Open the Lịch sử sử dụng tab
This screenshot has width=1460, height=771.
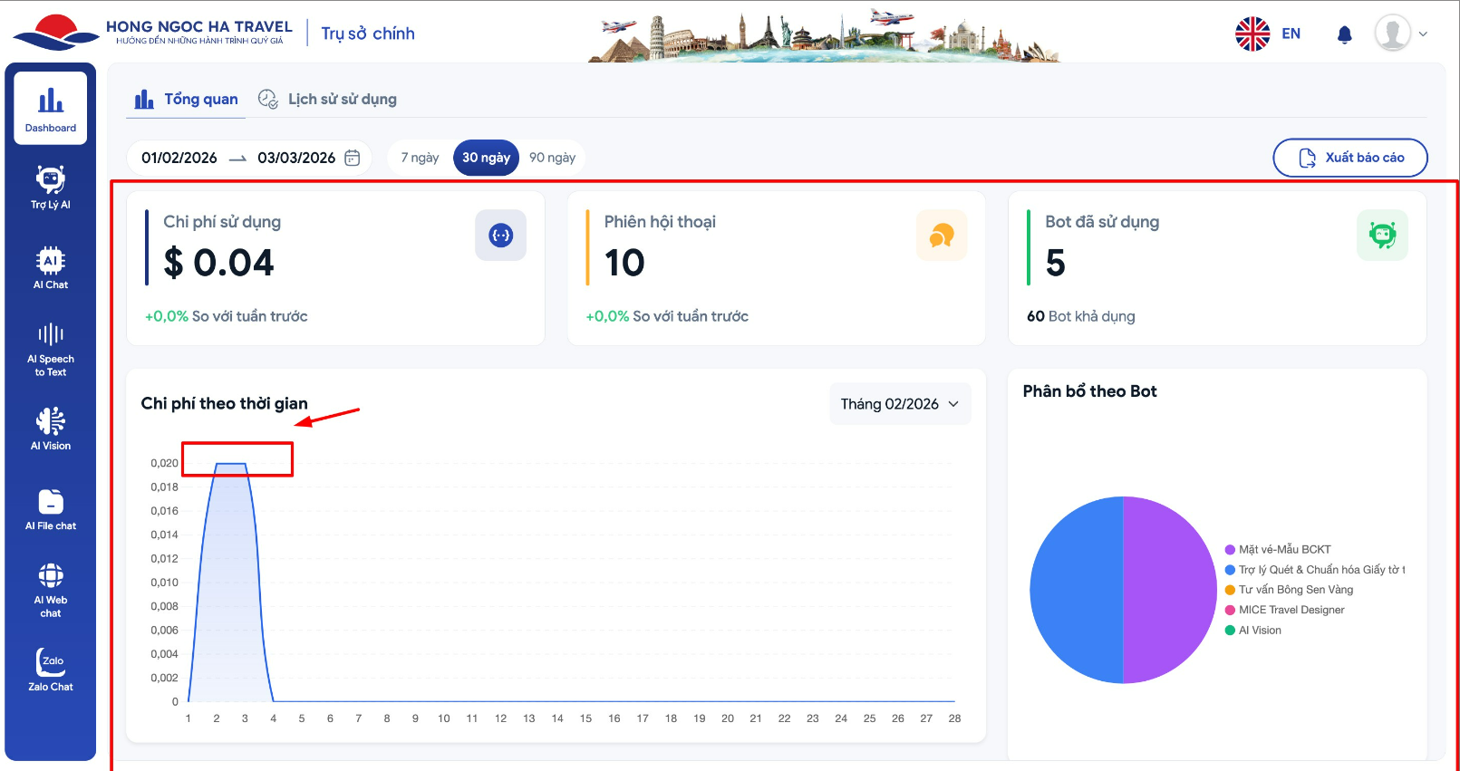click(328, 100)
